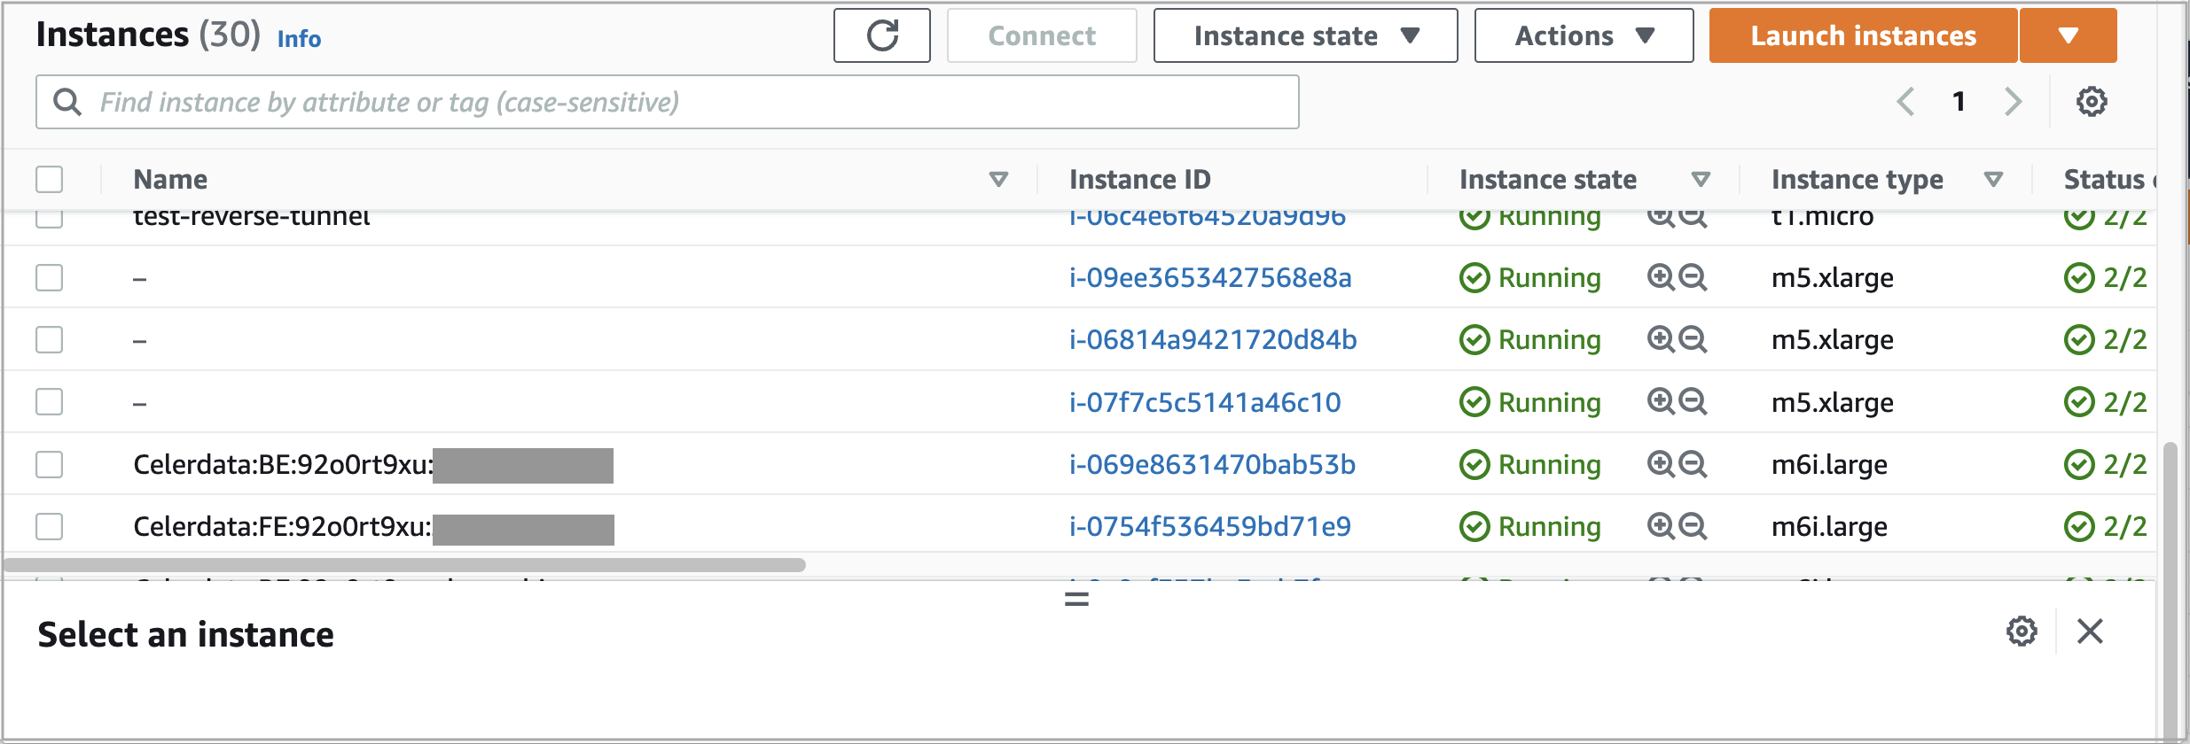Select checkbox for Celerdata:BE instance row
Screen dimensions: 2190x744
(x=50, y=464)
